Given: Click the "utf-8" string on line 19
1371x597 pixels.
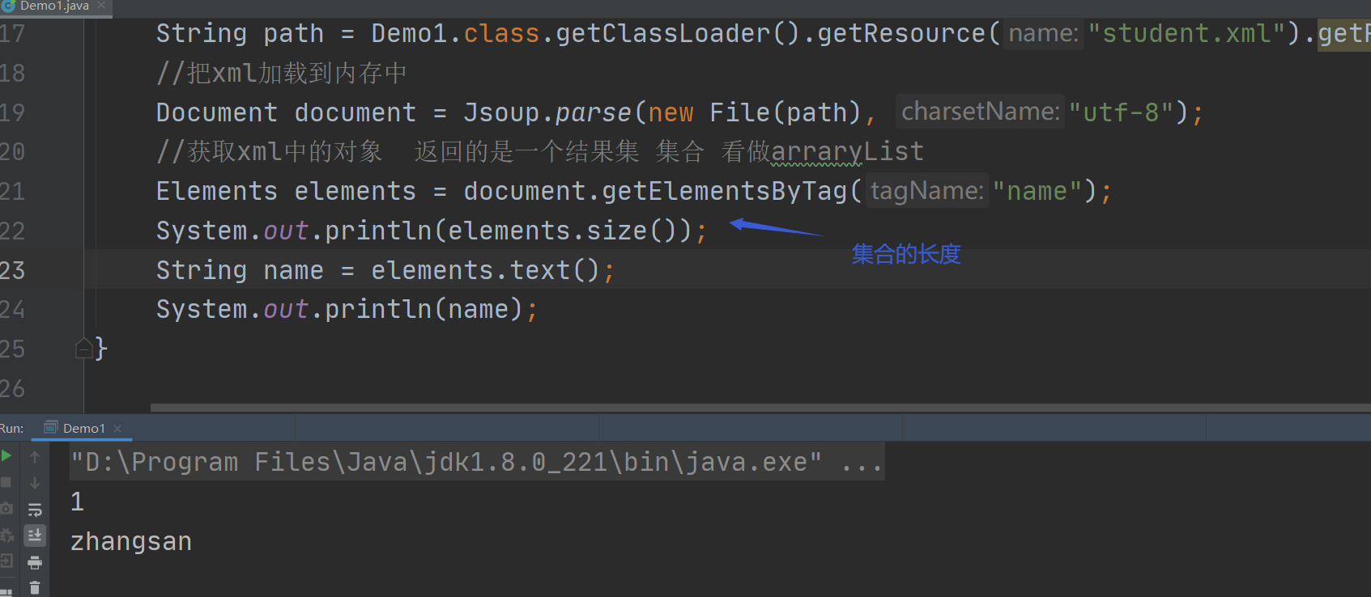Looking at the screenshot, I should [x=1122, y=112].
